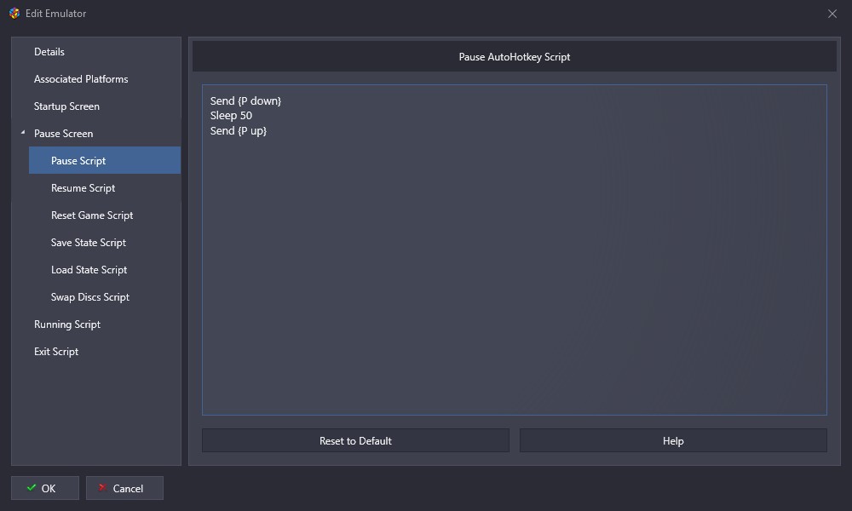This screenshot has height=511, width=852.
Task: Select Associated Platforms in sidebar
Action: click(81, 78)
